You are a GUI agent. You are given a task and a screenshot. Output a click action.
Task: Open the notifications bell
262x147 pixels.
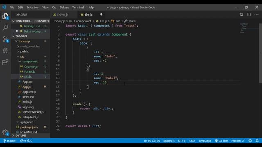click(x=257, y=140)
